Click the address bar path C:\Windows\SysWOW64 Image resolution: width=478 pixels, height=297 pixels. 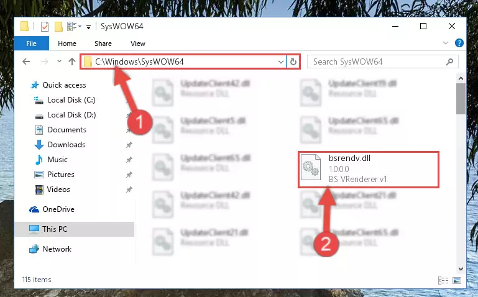tap(139, 62)
